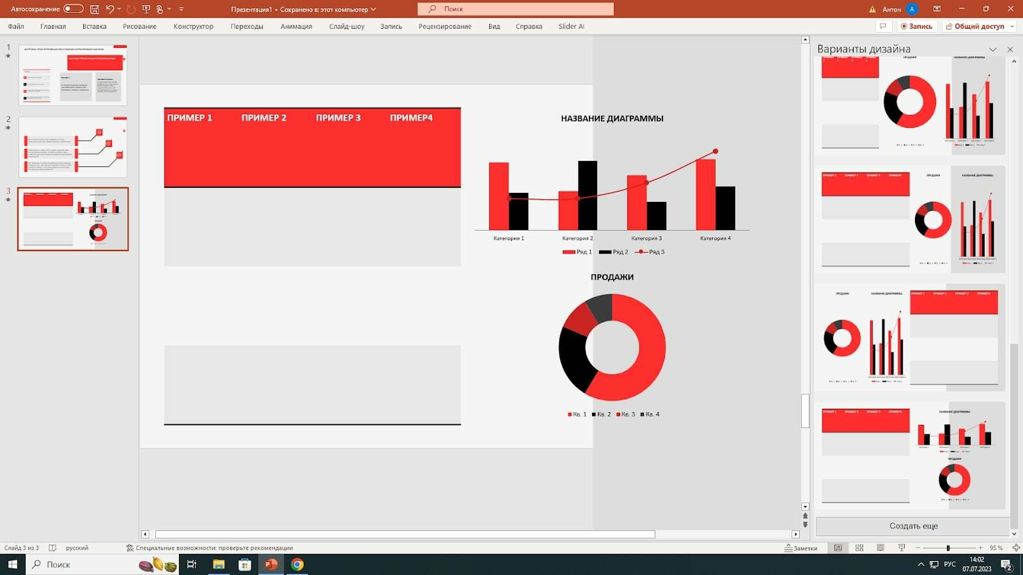Apply the first design variant thumbnail
This screenshot has height=575, width=1023.
click(x=910, y=105)
